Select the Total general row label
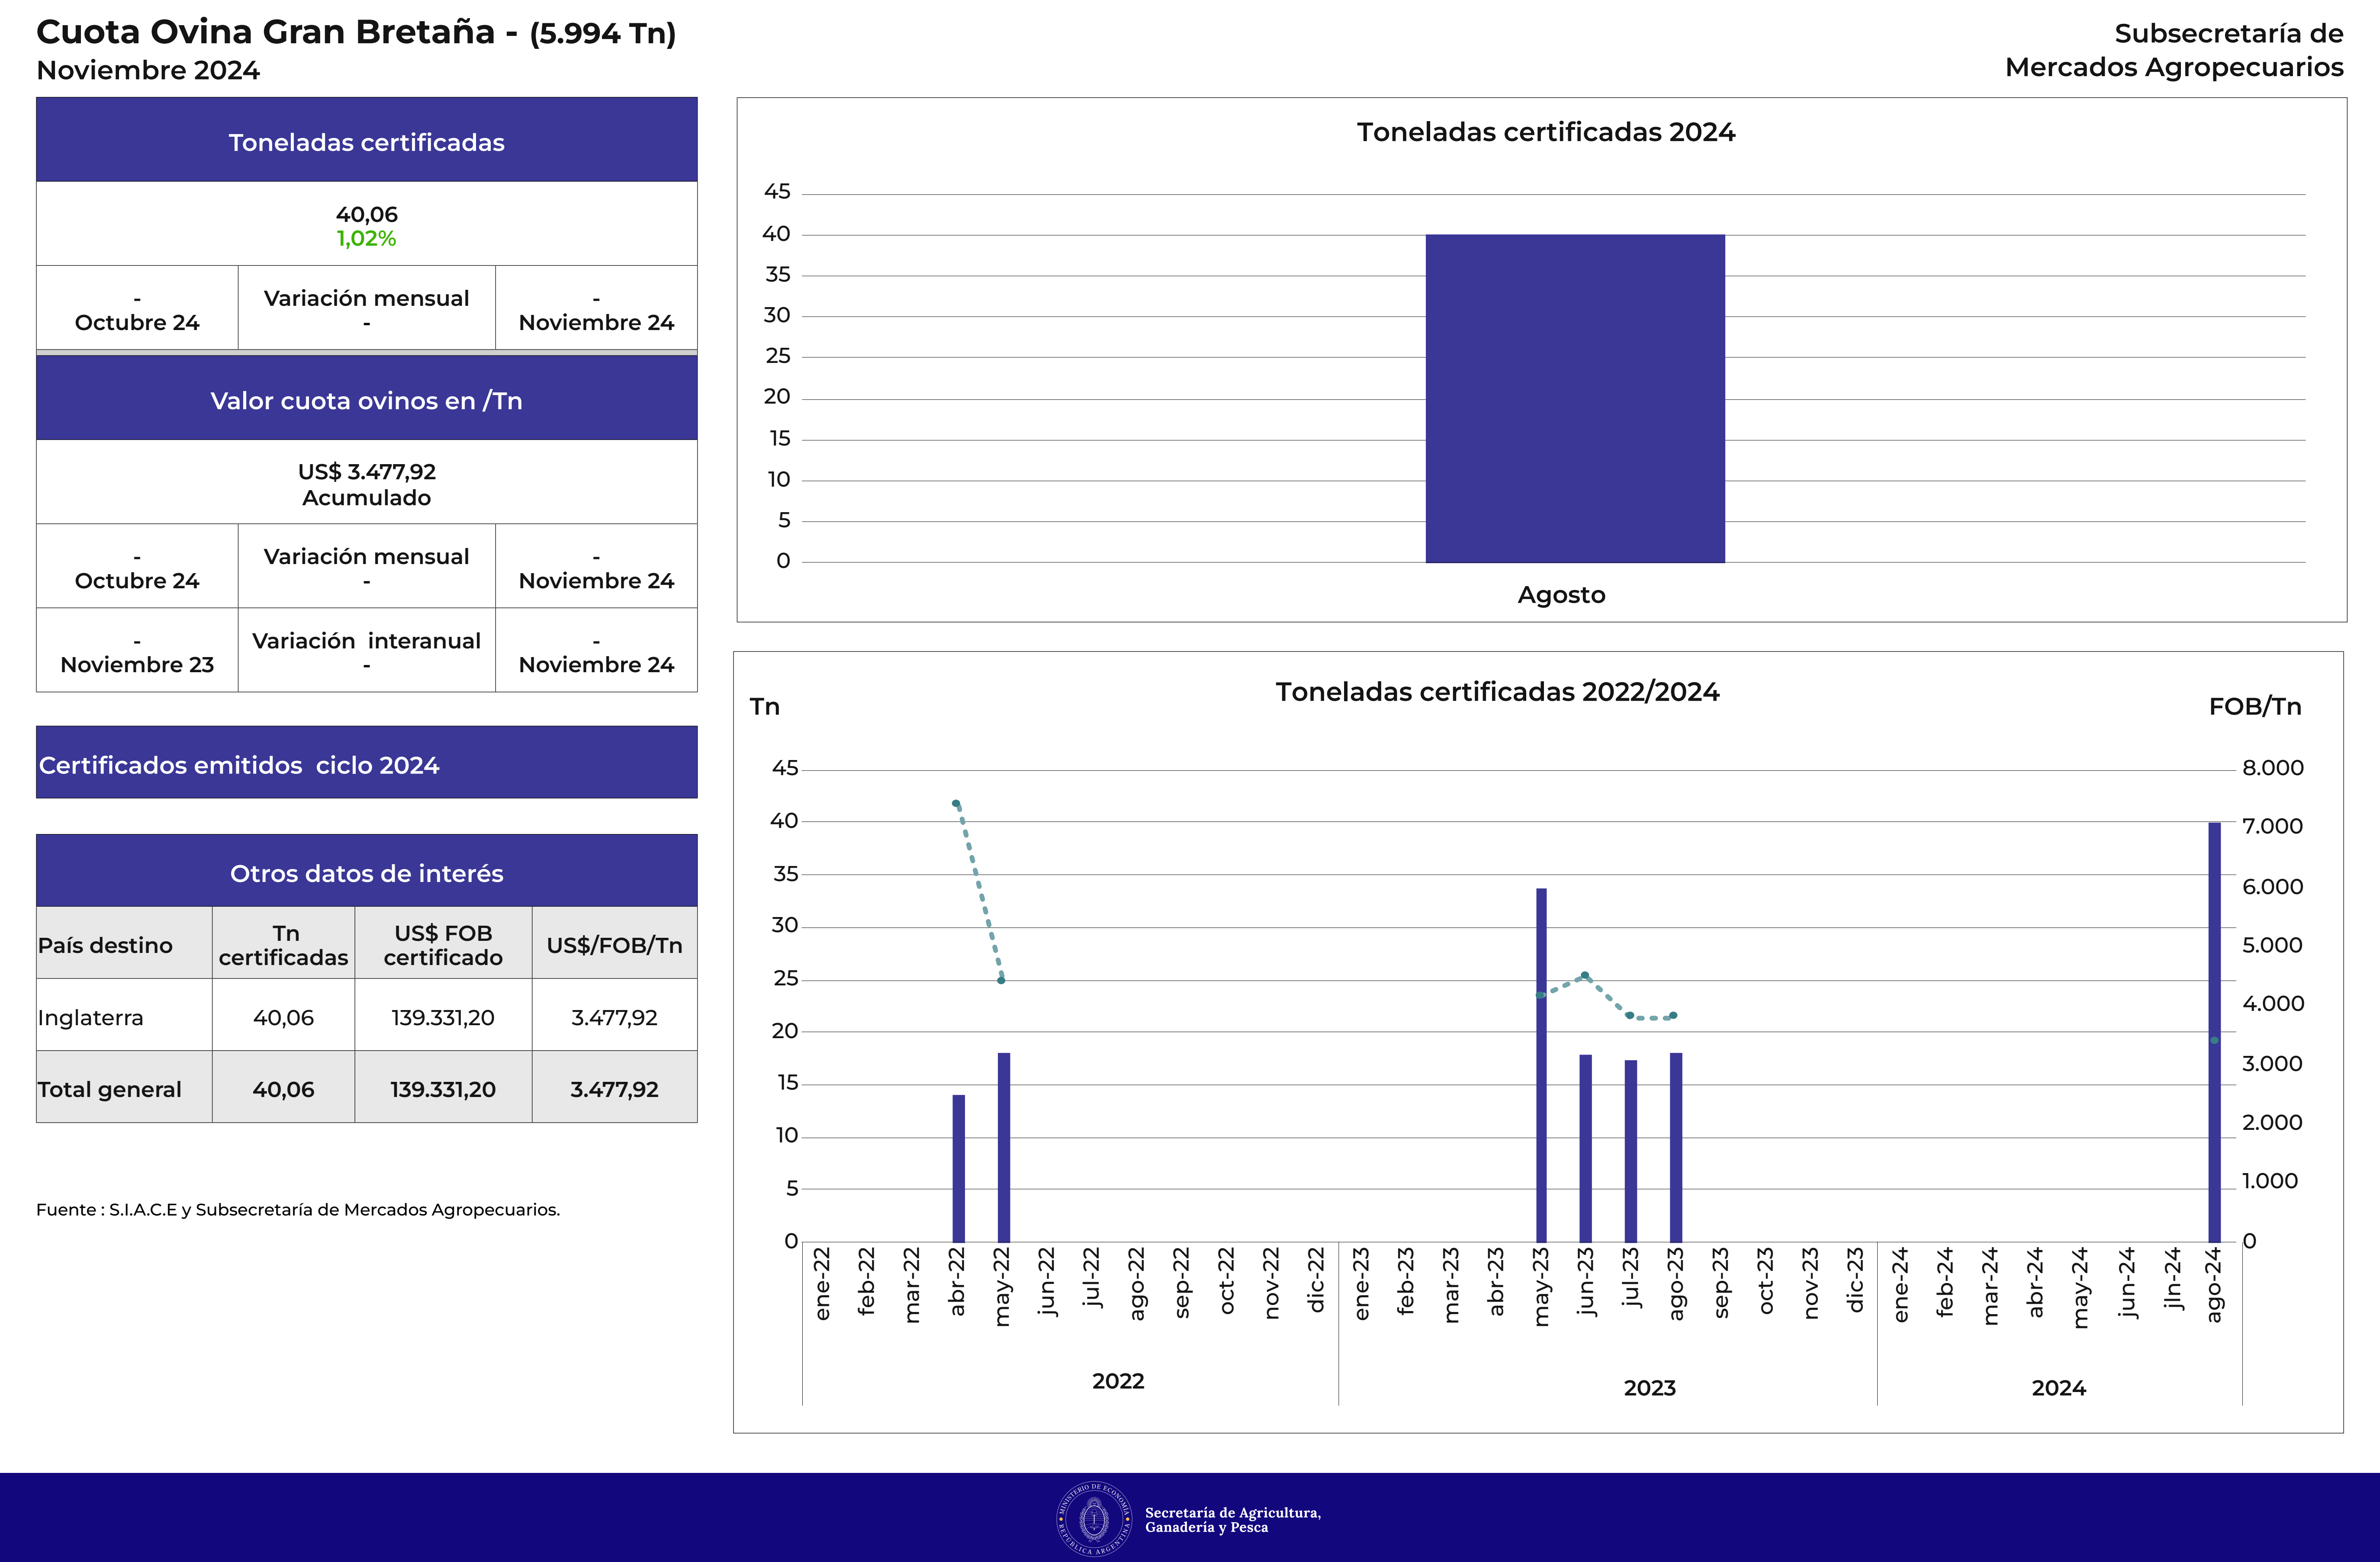Image resolution: width=2380 pixels, height=1562 pixels. click(110, 1089)
